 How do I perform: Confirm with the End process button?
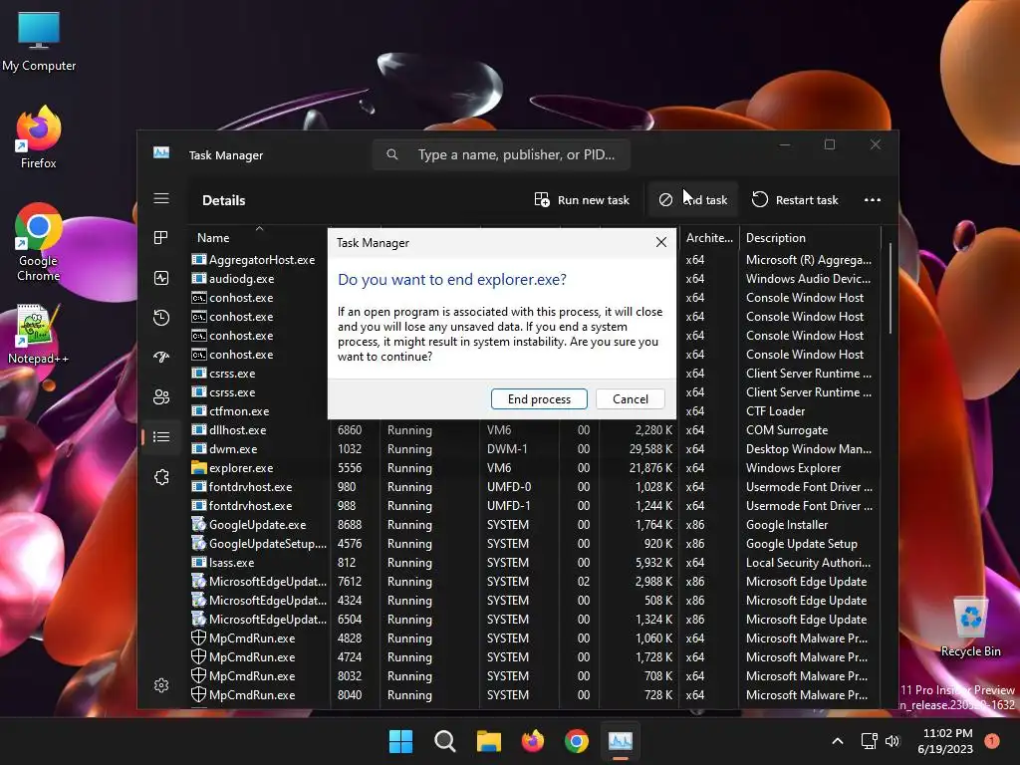tap(539, 398)
